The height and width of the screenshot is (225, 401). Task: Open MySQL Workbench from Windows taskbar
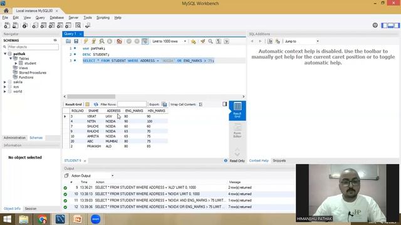60,219
